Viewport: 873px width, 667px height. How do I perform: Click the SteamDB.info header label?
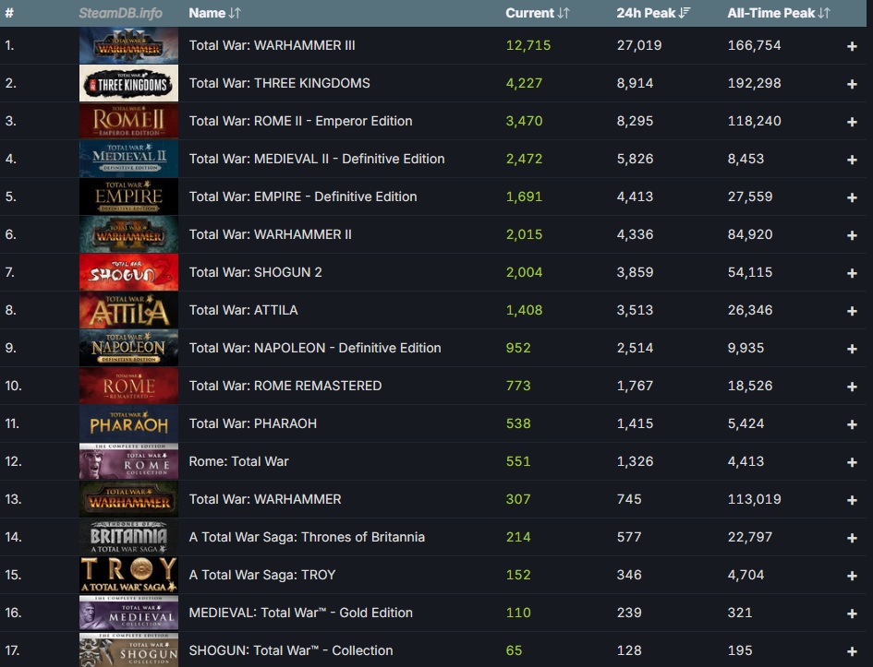pos(120,13)
